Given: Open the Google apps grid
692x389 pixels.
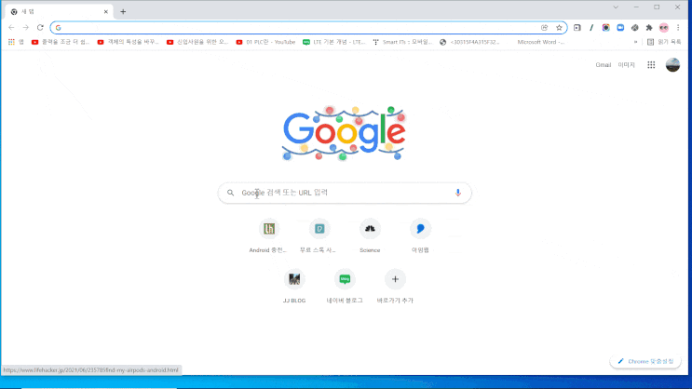Looking at the screenshot, I should pos(651,65).
